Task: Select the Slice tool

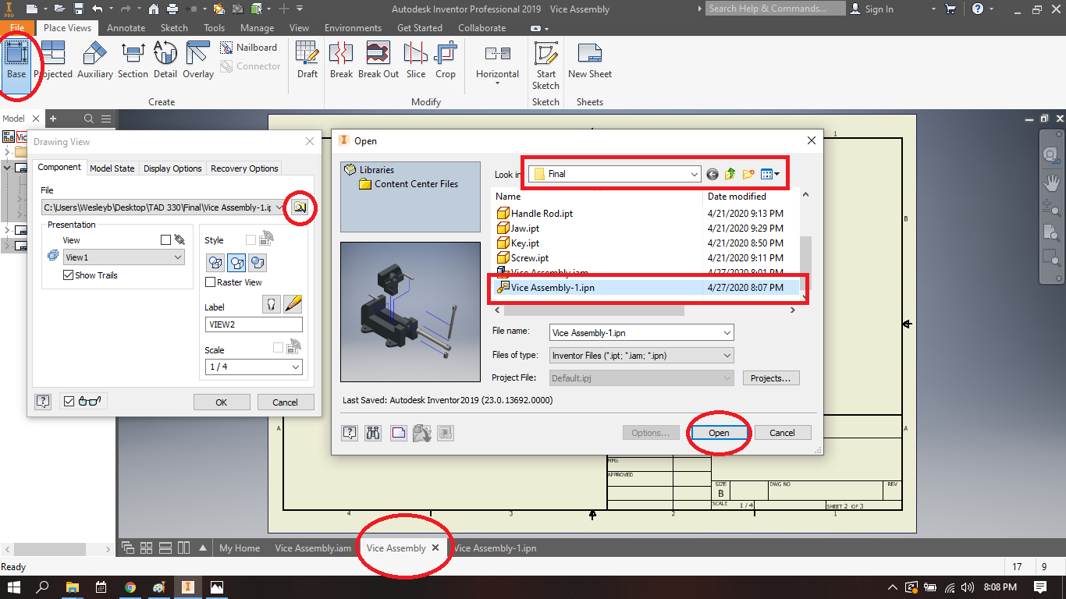Action: click(415, 58)
